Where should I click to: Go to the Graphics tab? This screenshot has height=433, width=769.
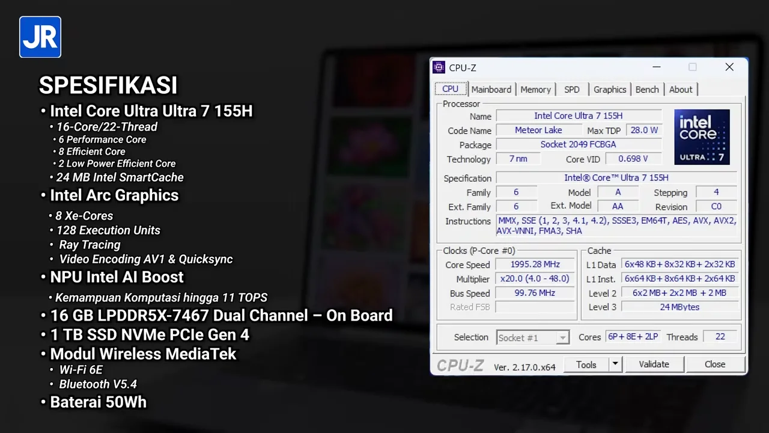[x=610, y=90]
